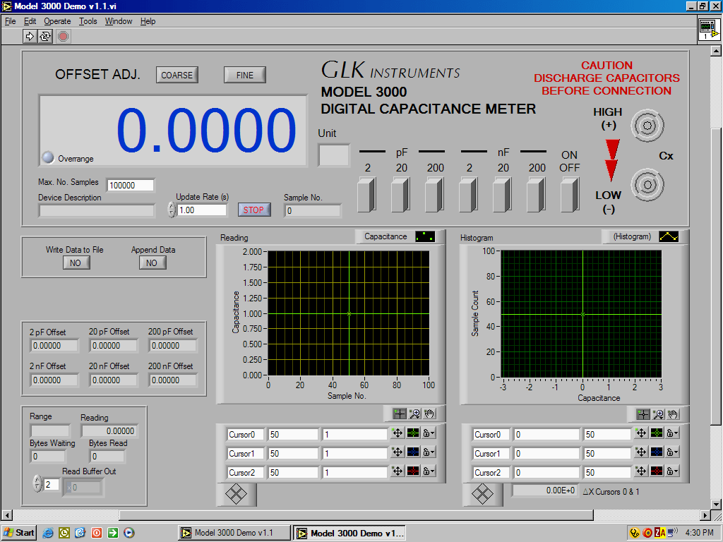723x542 pixels.
Task: Select Reading graph pan hand tool
Action: pyautogui.click(x=429, y=414)
